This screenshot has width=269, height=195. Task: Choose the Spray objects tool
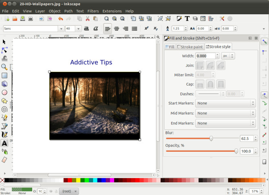pos(4,151)
